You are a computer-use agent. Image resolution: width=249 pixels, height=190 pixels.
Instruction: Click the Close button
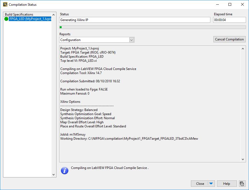pos(200,184)
